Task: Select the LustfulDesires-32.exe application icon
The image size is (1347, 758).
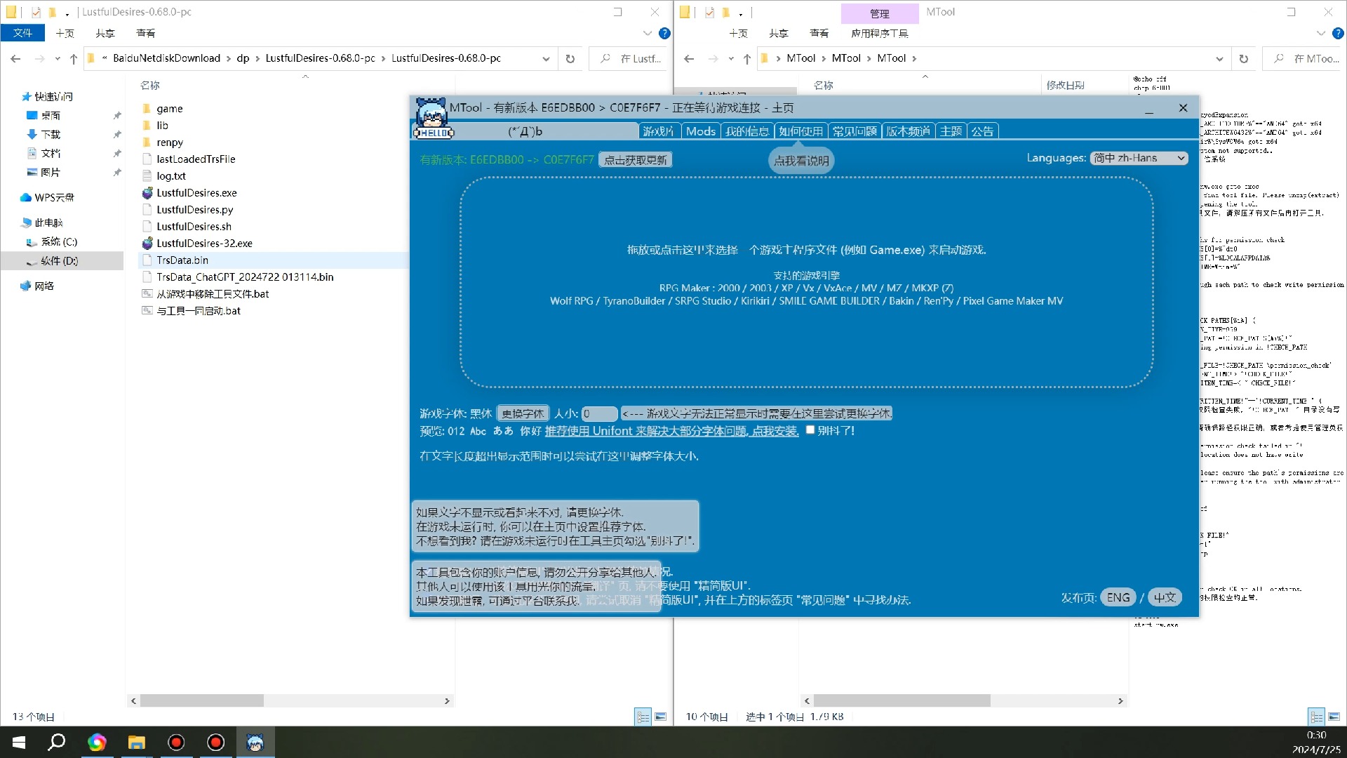Action: pyautogui.click(x=147, y=244)
